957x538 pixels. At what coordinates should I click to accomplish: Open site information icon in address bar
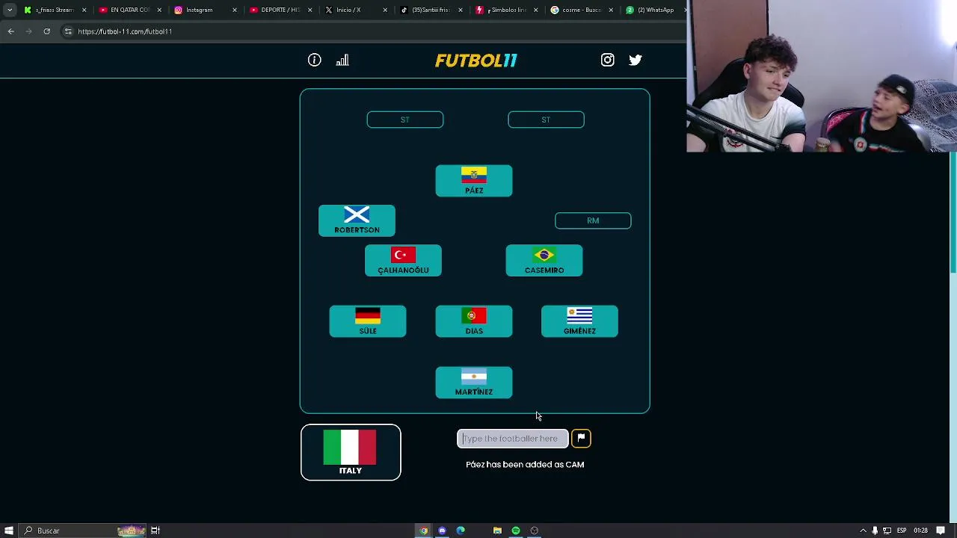point(67,31)
